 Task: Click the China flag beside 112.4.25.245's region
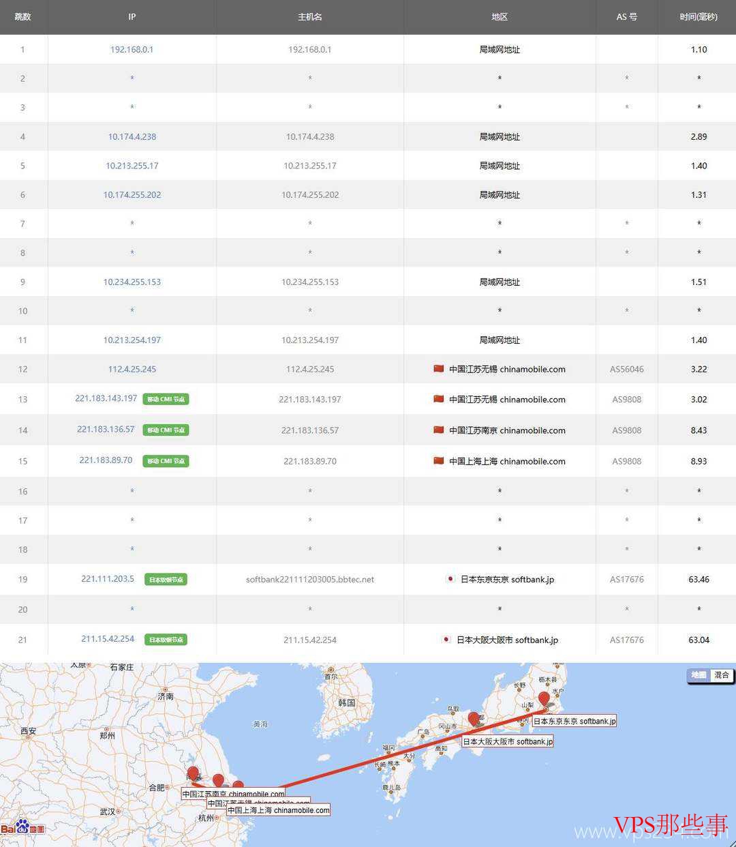pyautogui.click(x=439, y=369)
